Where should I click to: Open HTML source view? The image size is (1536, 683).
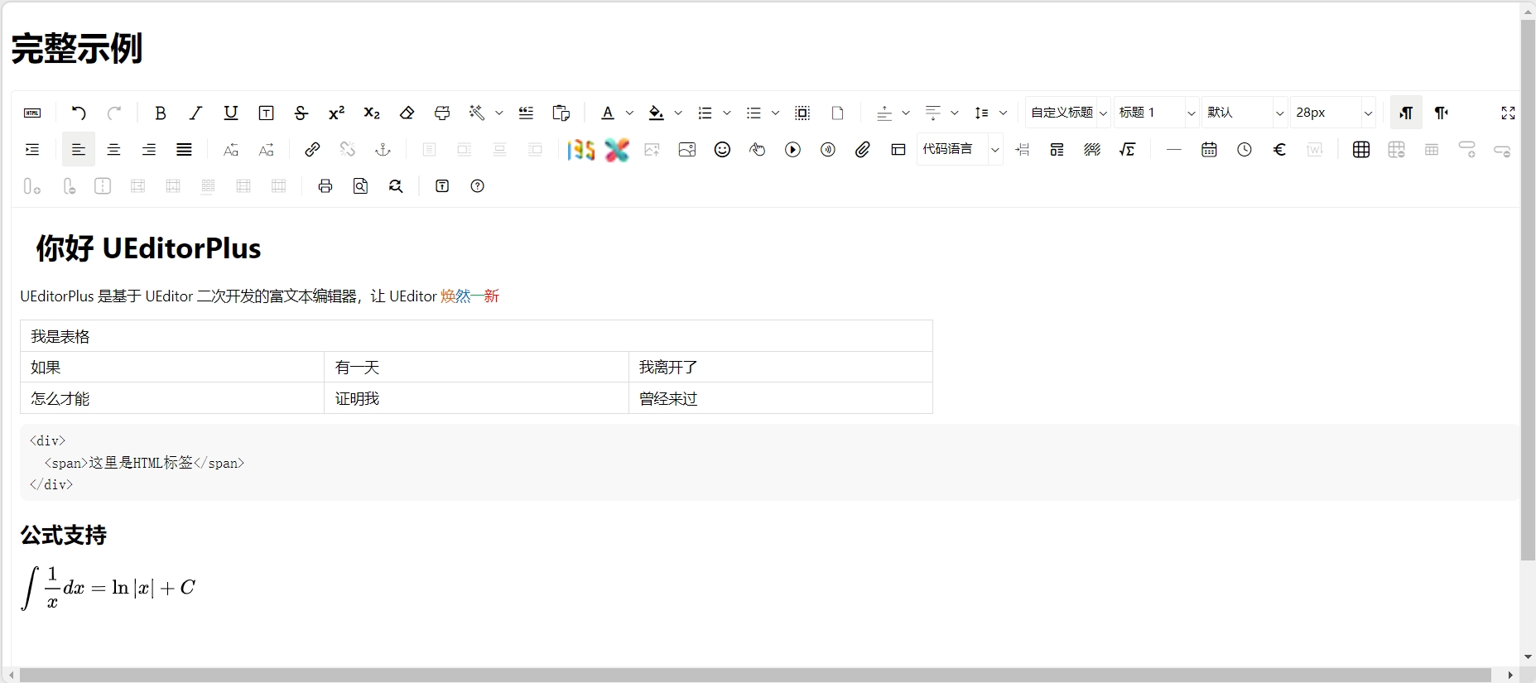tap(32, 113)
